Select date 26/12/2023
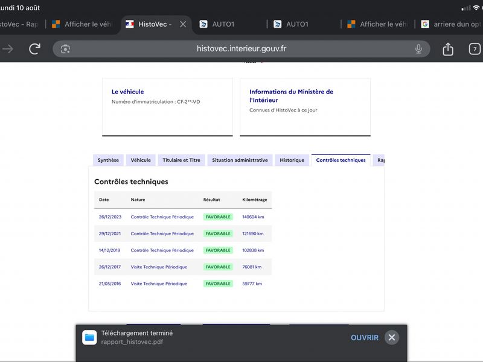Image resolution: width=483 pixels, height=362 pixels. 110,217
